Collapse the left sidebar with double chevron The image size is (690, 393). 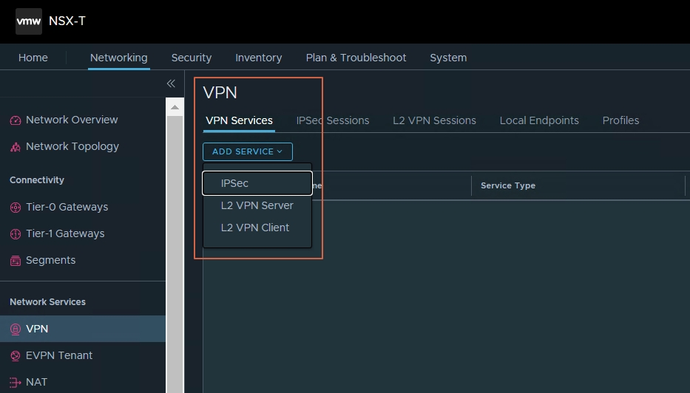171,83
